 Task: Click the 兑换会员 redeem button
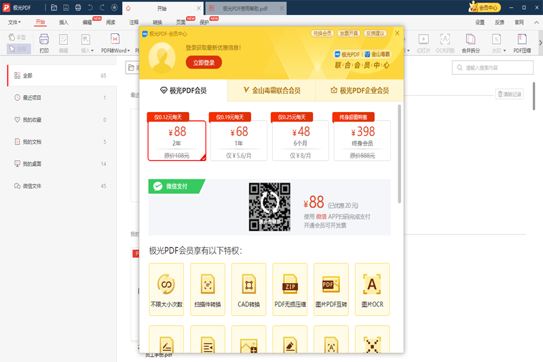coord(322,33)
